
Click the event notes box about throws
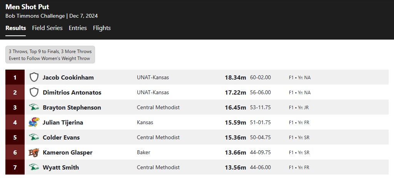[50, 55]
